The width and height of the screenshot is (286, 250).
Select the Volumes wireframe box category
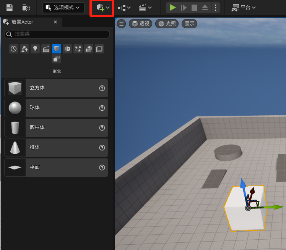[x=99, y=48]
